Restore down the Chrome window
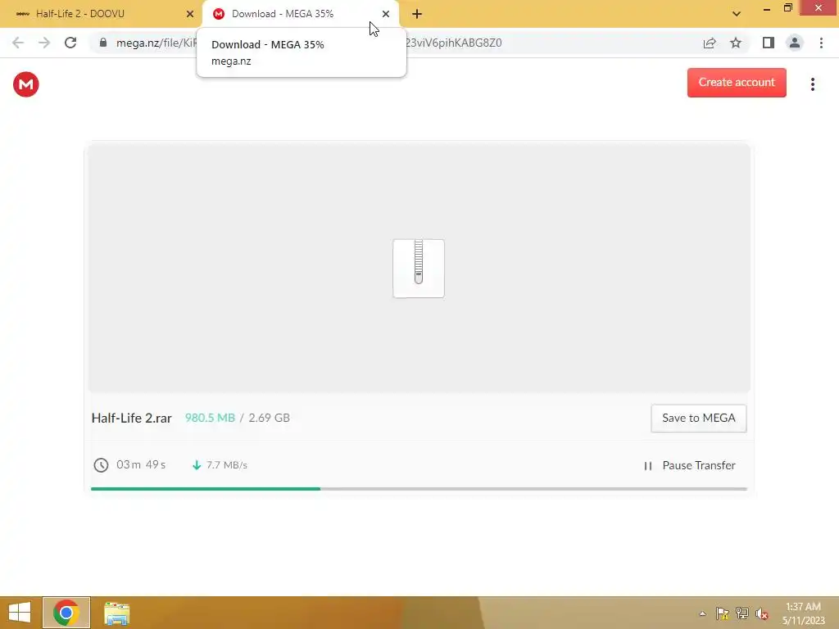Screen dimensions: 839x629 787,8
